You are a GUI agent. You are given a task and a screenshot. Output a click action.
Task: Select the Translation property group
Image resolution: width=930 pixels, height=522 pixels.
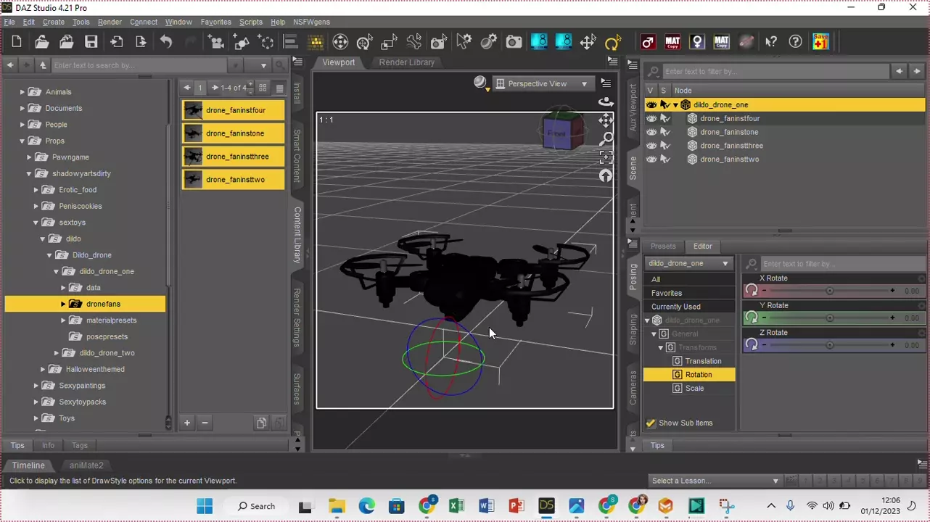coord(703,361)
